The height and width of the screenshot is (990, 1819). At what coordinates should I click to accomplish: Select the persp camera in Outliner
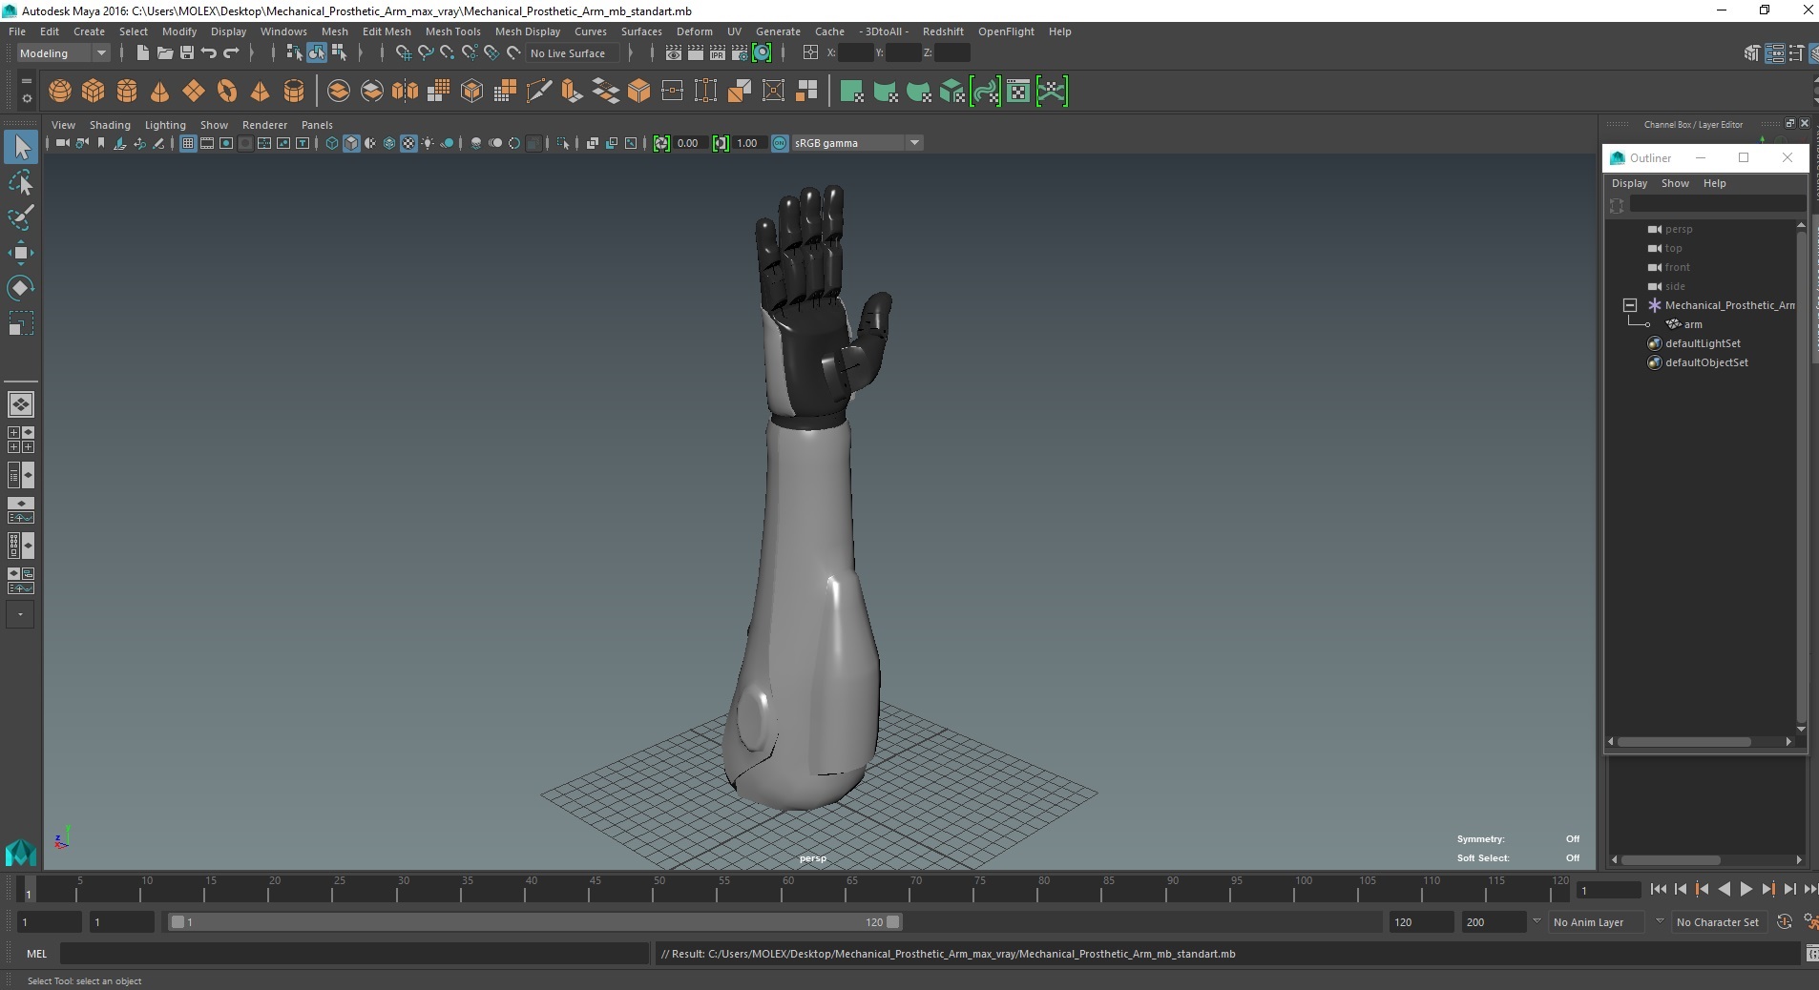[x=1678, y=229]
